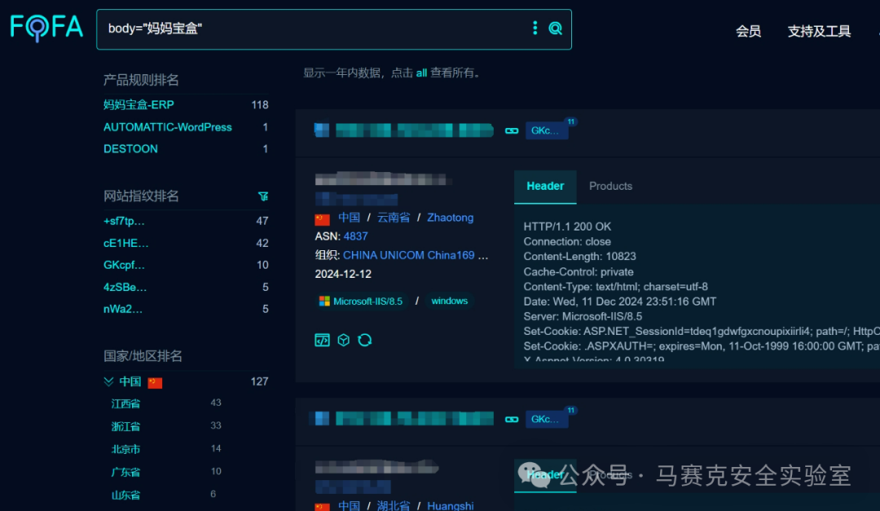Open CHINA UNICOM China169 organization link

(409, 256)
